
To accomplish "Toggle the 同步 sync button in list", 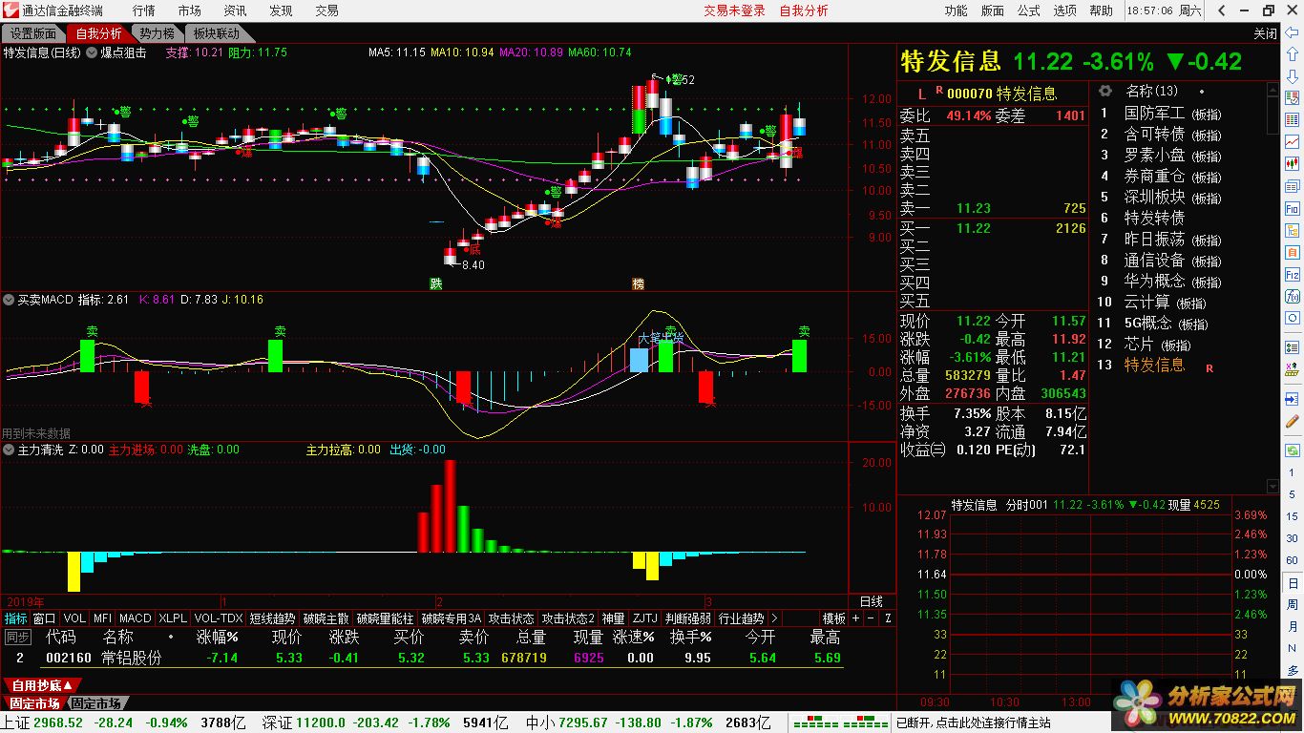I will pyautogui.click(x=17, y=637).
